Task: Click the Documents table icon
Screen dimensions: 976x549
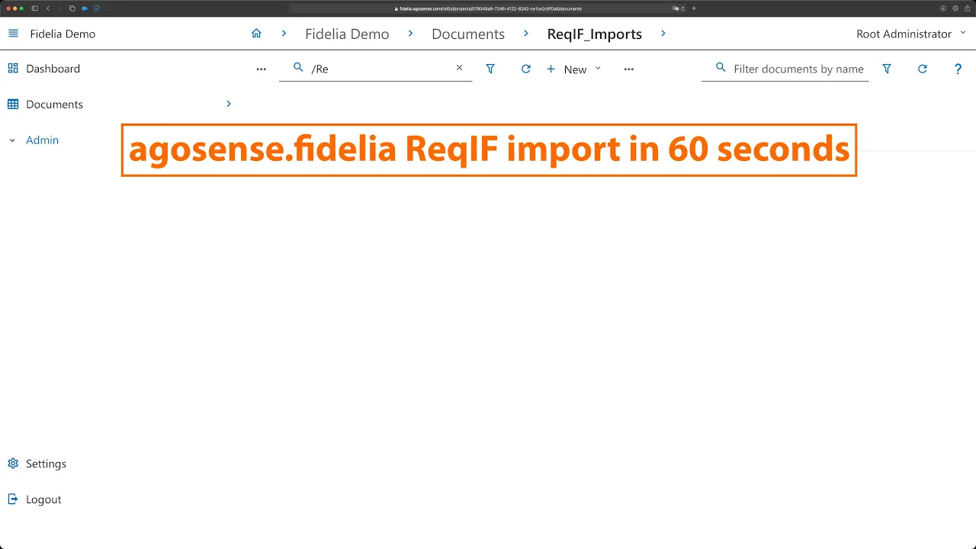Action: 13,104
